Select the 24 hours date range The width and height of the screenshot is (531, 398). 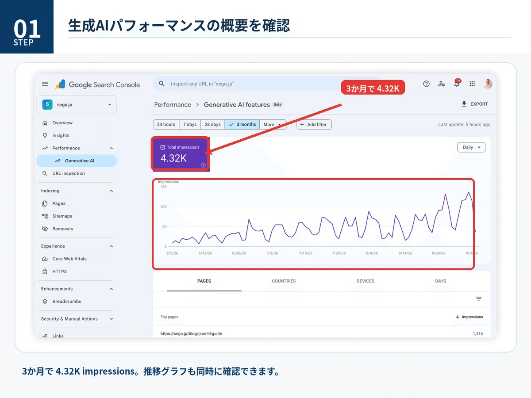tap(166, 125)
